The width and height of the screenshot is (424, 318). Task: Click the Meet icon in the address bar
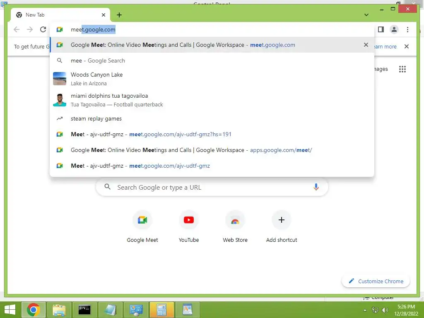click(60, 29)
